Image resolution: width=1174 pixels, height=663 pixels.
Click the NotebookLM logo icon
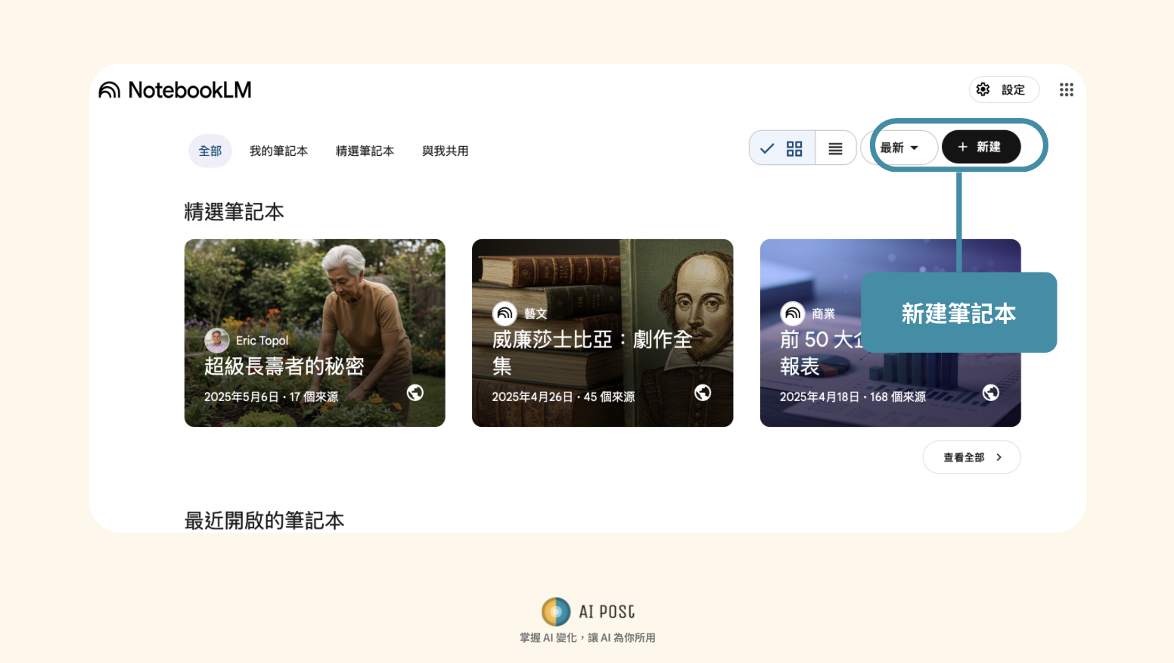(x=110, y=90)
